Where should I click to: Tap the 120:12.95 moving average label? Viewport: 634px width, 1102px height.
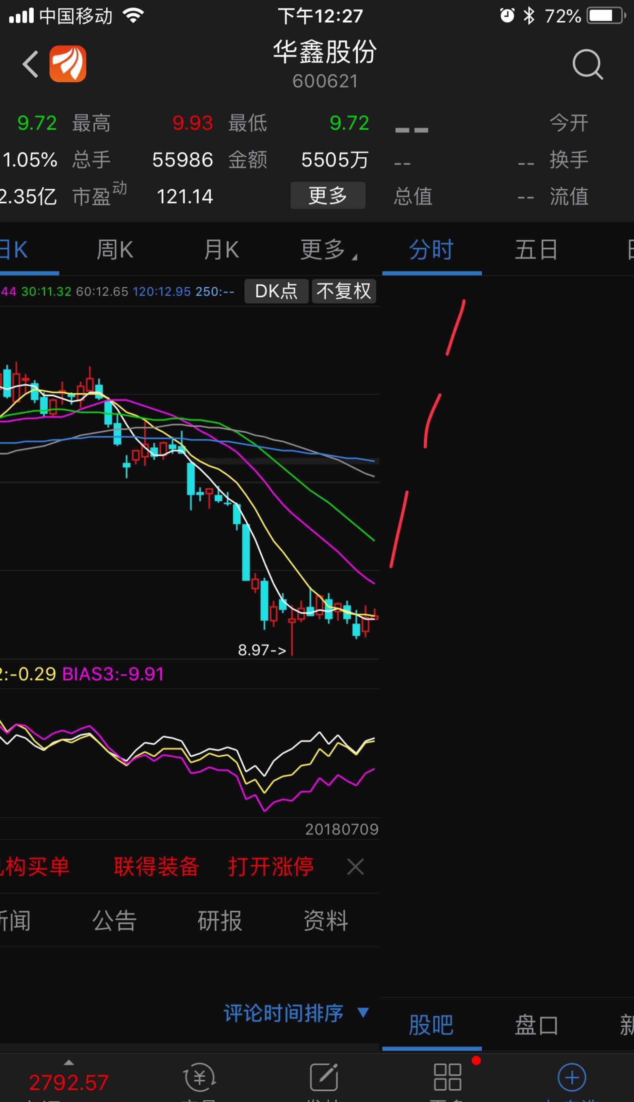(x=162, y=292)
